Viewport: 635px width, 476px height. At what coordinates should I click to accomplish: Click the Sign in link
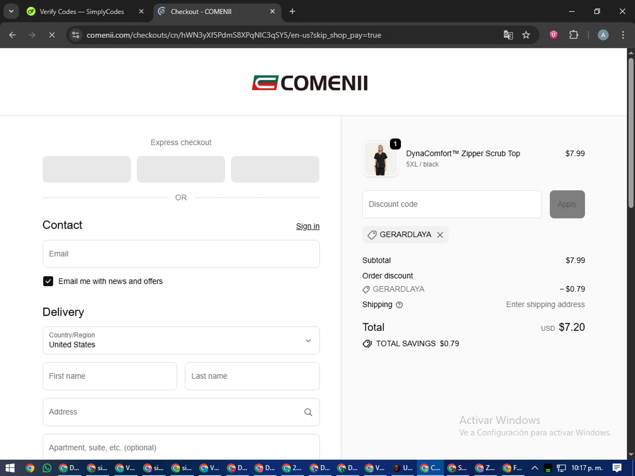[x=308, y=226]
